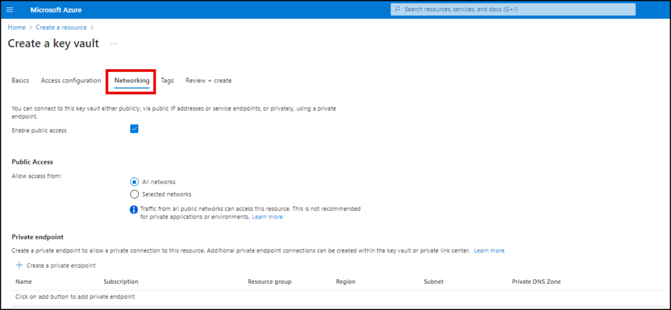671x310 pixels.
Task: Switch to the Basics tab
Action: (20, 81)
